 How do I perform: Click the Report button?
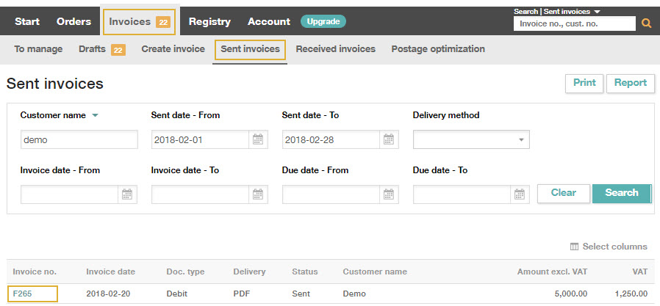tap(630, 83)
